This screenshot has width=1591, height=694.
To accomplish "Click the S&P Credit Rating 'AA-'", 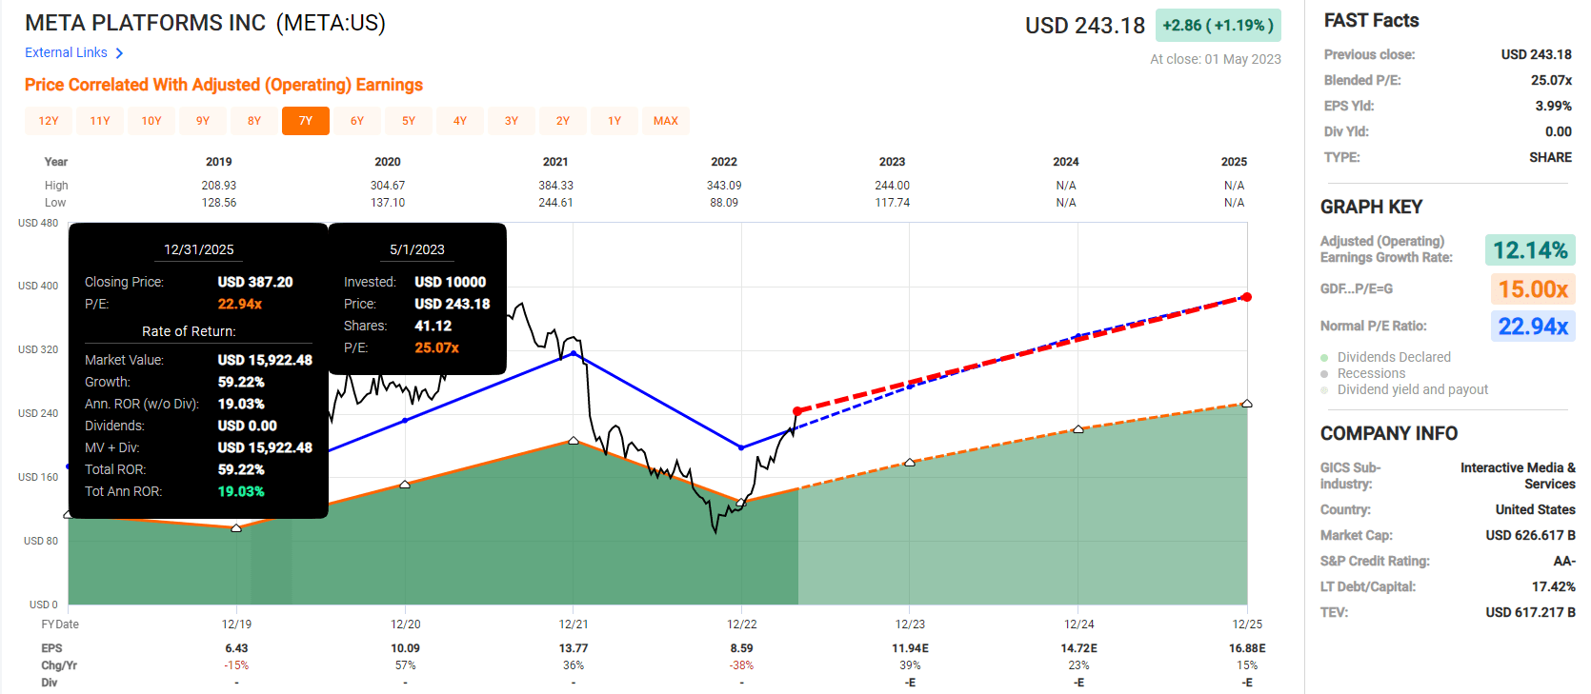I will tap(1564, 561).
